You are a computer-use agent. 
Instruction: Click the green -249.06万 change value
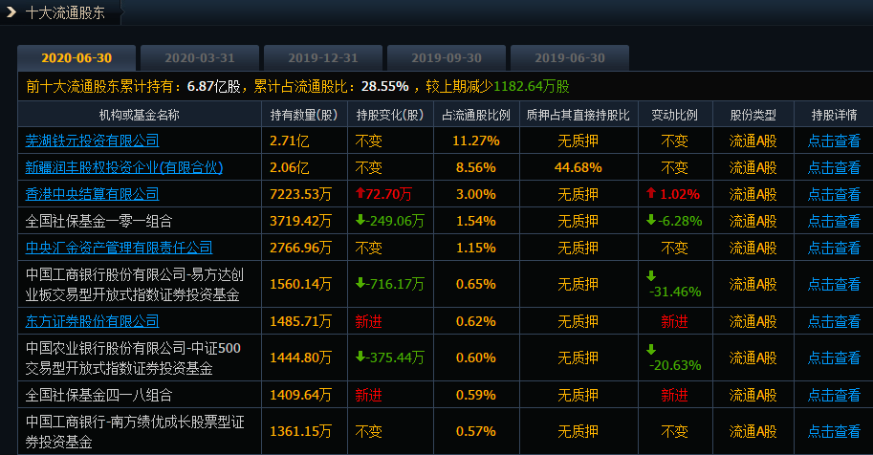[x=390, y=221]
